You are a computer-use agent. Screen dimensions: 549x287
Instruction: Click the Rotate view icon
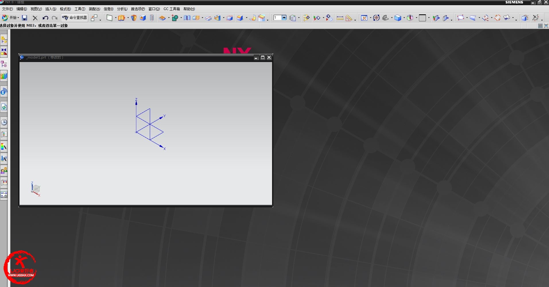click(376, 18)
